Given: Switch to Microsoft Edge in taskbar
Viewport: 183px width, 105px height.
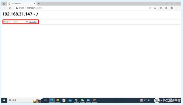Looking at the screenshot, I should (x=52, y=100).
